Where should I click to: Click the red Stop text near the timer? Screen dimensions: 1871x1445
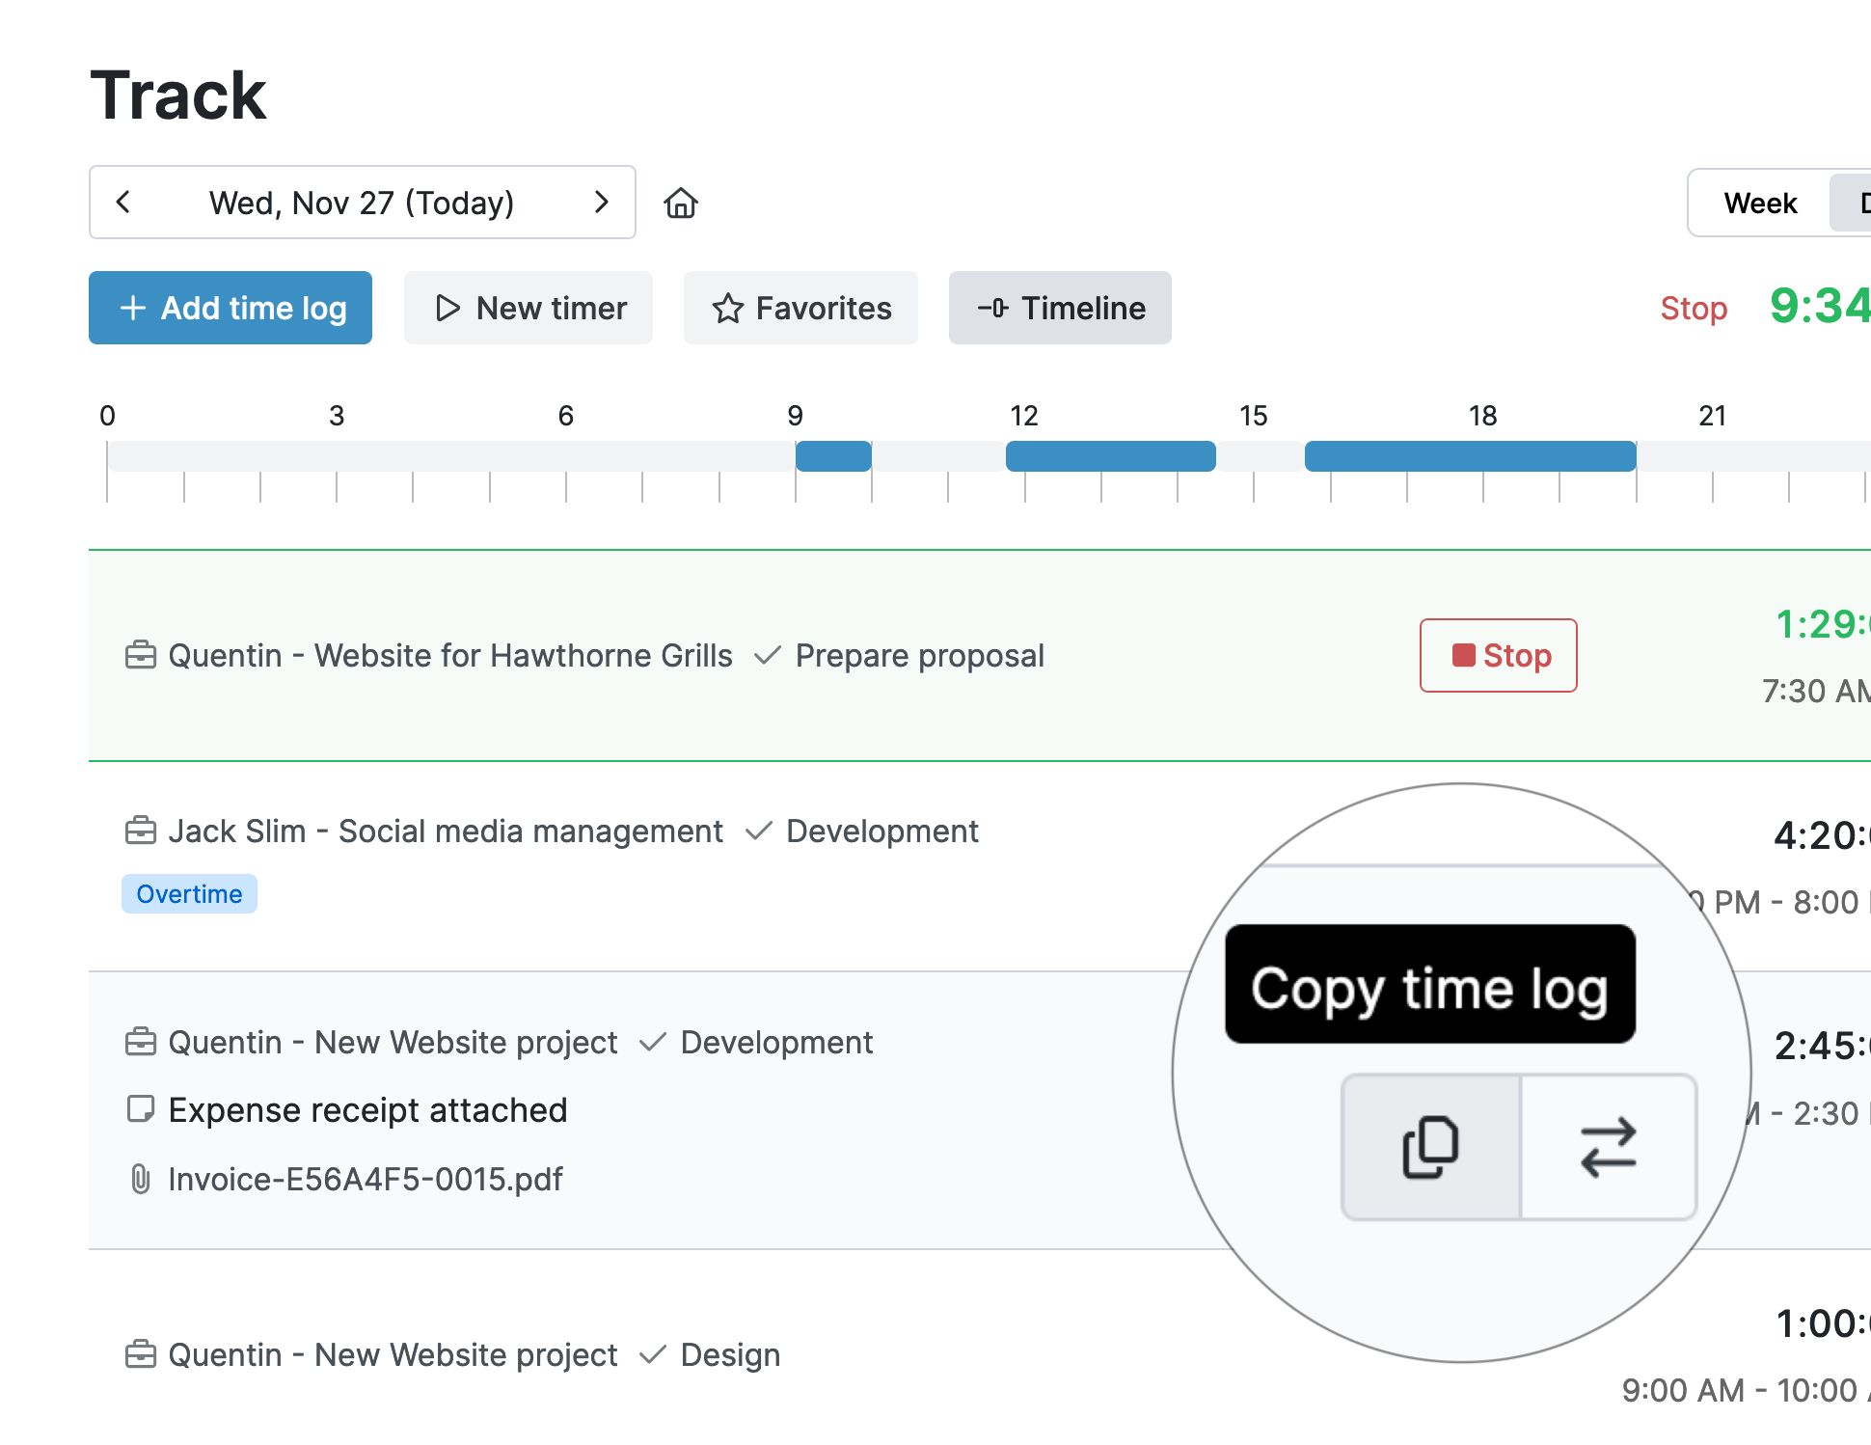click(1694, 308)
